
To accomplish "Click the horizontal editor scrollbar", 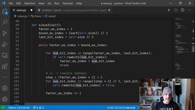I will pyautogui.click(x=82, y=104).
